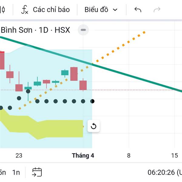Redo the chart action

pos(157,10)
